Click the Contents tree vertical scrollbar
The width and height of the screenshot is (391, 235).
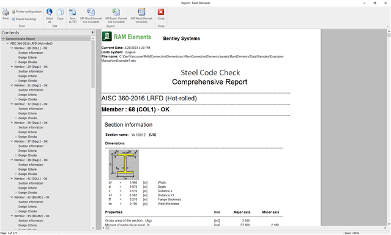[93, 64]
